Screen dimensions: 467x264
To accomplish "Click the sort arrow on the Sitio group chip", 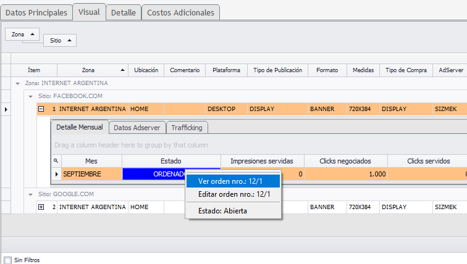I will coord(69,41).
